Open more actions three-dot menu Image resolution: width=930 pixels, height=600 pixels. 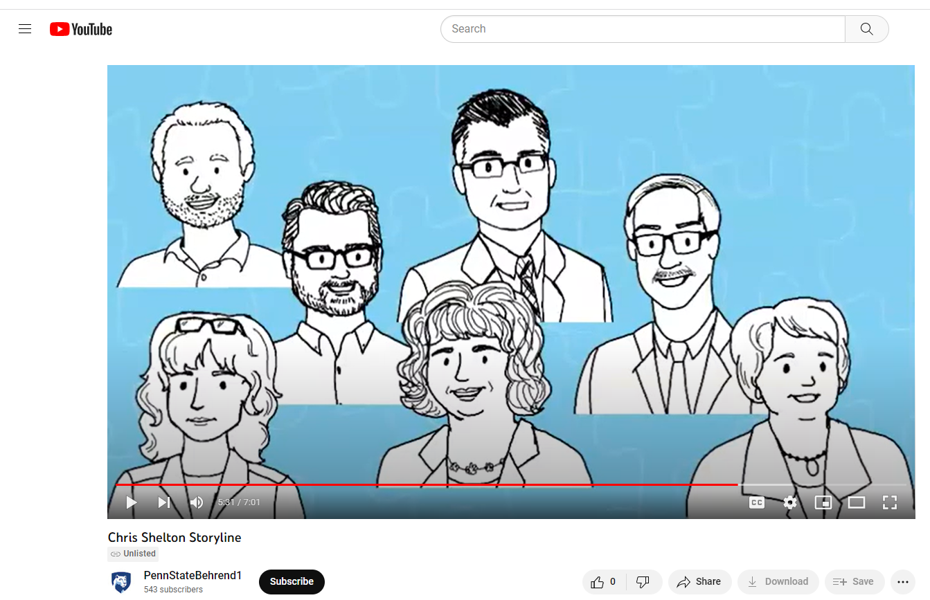[x=902, y=582]
